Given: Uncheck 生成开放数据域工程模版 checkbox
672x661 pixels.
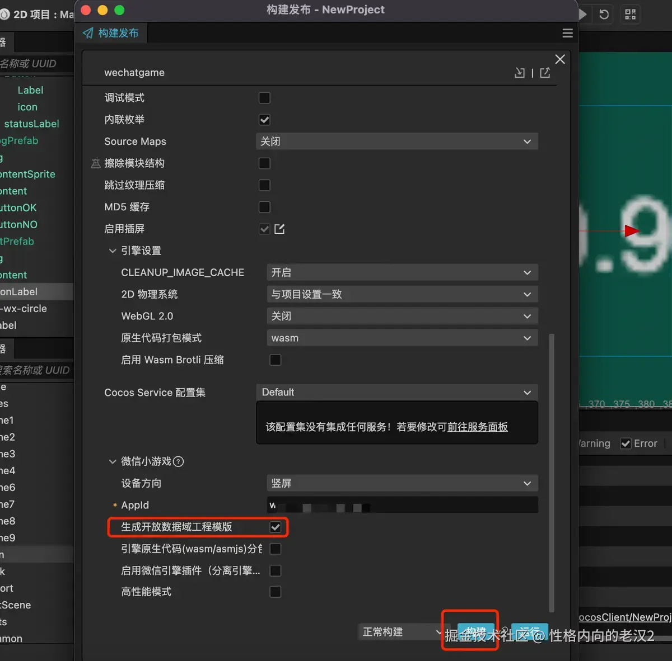Looking at the screenshot, I should click(276, 527).
